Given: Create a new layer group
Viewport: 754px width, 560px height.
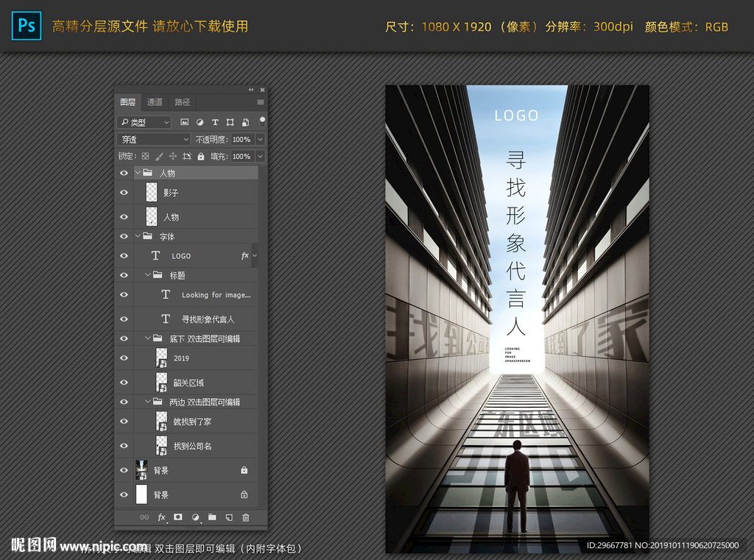Looking at the screenshot, I should tap(212, 517).
